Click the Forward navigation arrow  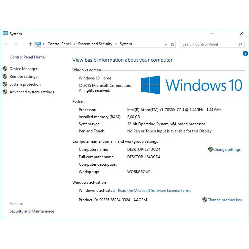point(16,44)
